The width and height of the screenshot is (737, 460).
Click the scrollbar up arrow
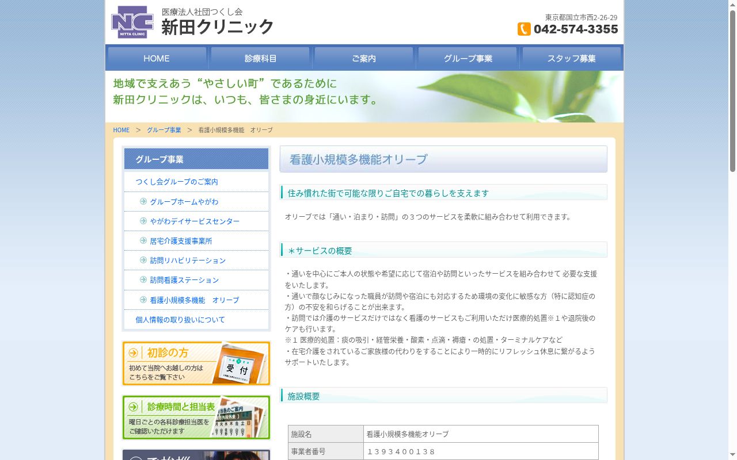point(732,5)
